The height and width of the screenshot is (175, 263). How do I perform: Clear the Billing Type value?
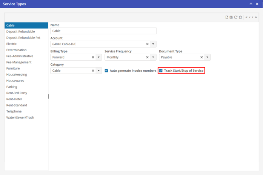(x=93, y=57)
